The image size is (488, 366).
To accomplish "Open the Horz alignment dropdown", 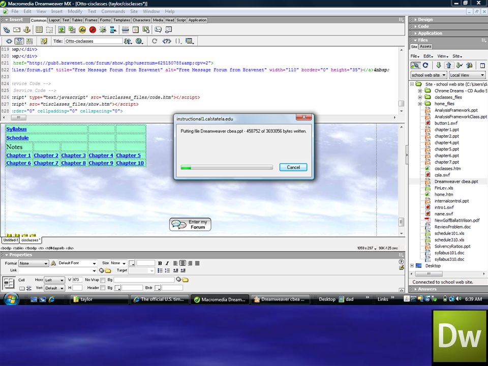I will [54, 280].
